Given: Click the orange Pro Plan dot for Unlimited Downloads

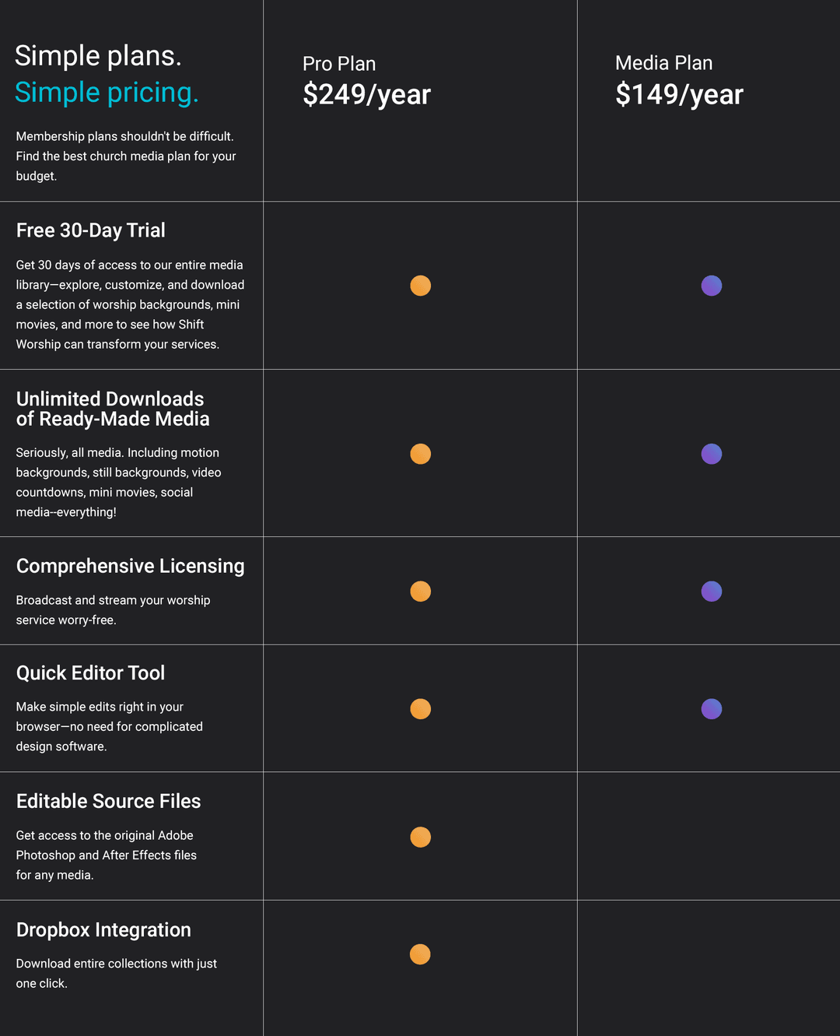Looking at the screenshot, I should 420,454.
